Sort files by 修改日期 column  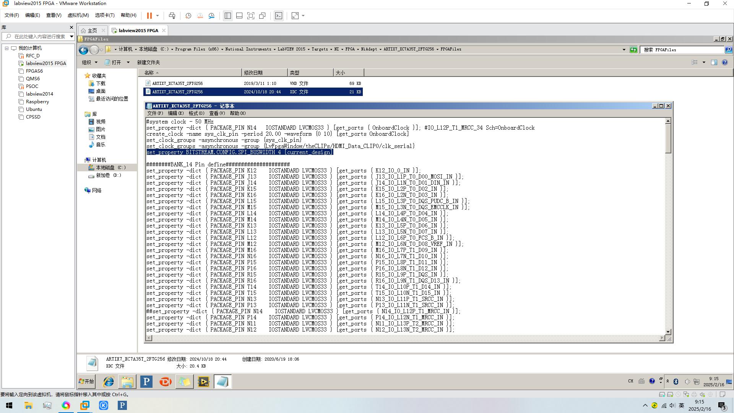coord(265,73)
